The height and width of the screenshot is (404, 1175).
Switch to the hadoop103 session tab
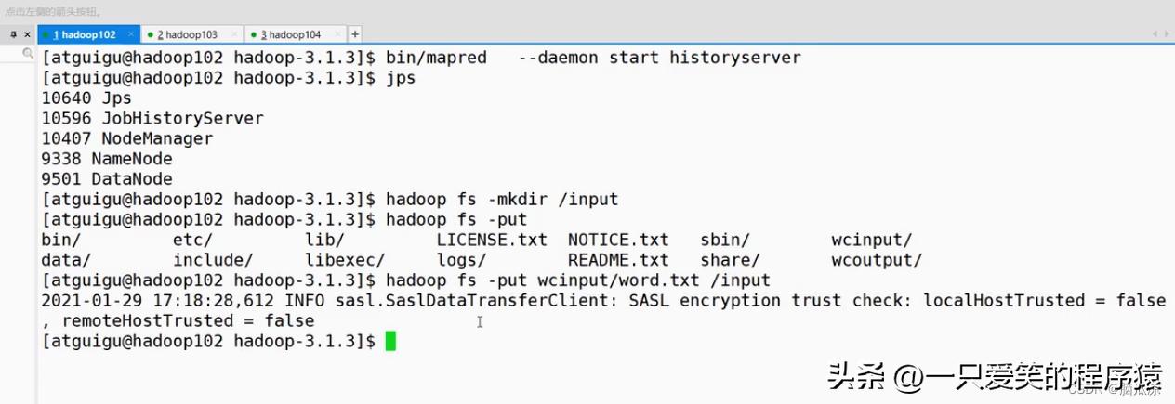191,35
